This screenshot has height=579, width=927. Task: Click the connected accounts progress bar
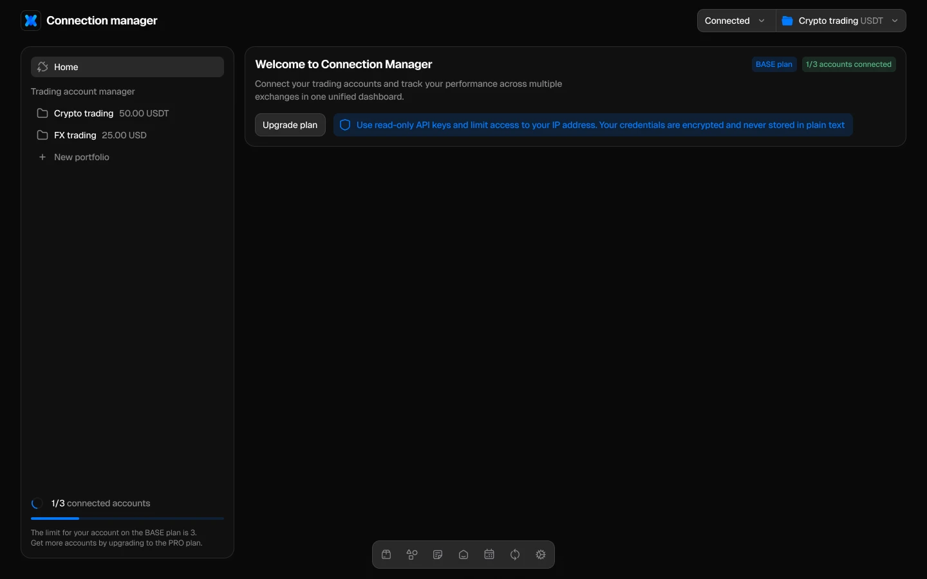127,519
